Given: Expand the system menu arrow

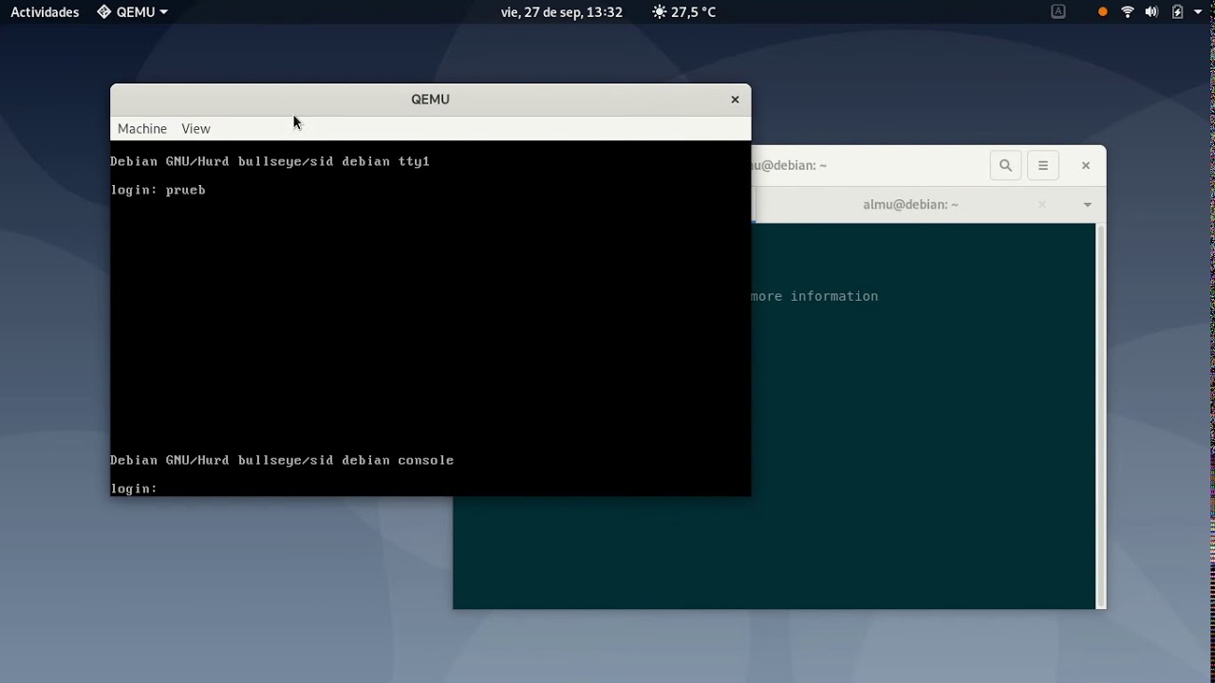Looking at the screenshot, I should point(1198,12).
